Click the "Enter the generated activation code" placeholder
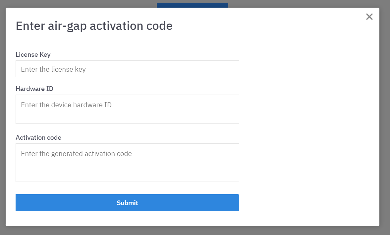This screenshot has height=235, width=390. click(x=76, y=154)
